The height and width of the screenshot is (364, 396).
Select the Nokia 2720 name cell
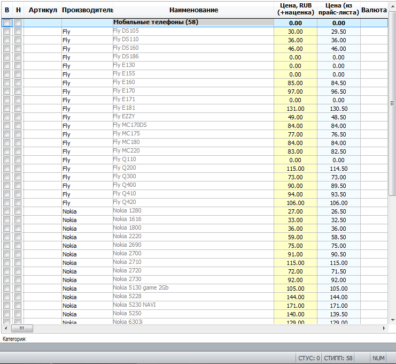pyautogui.click(x=193, y=271)
